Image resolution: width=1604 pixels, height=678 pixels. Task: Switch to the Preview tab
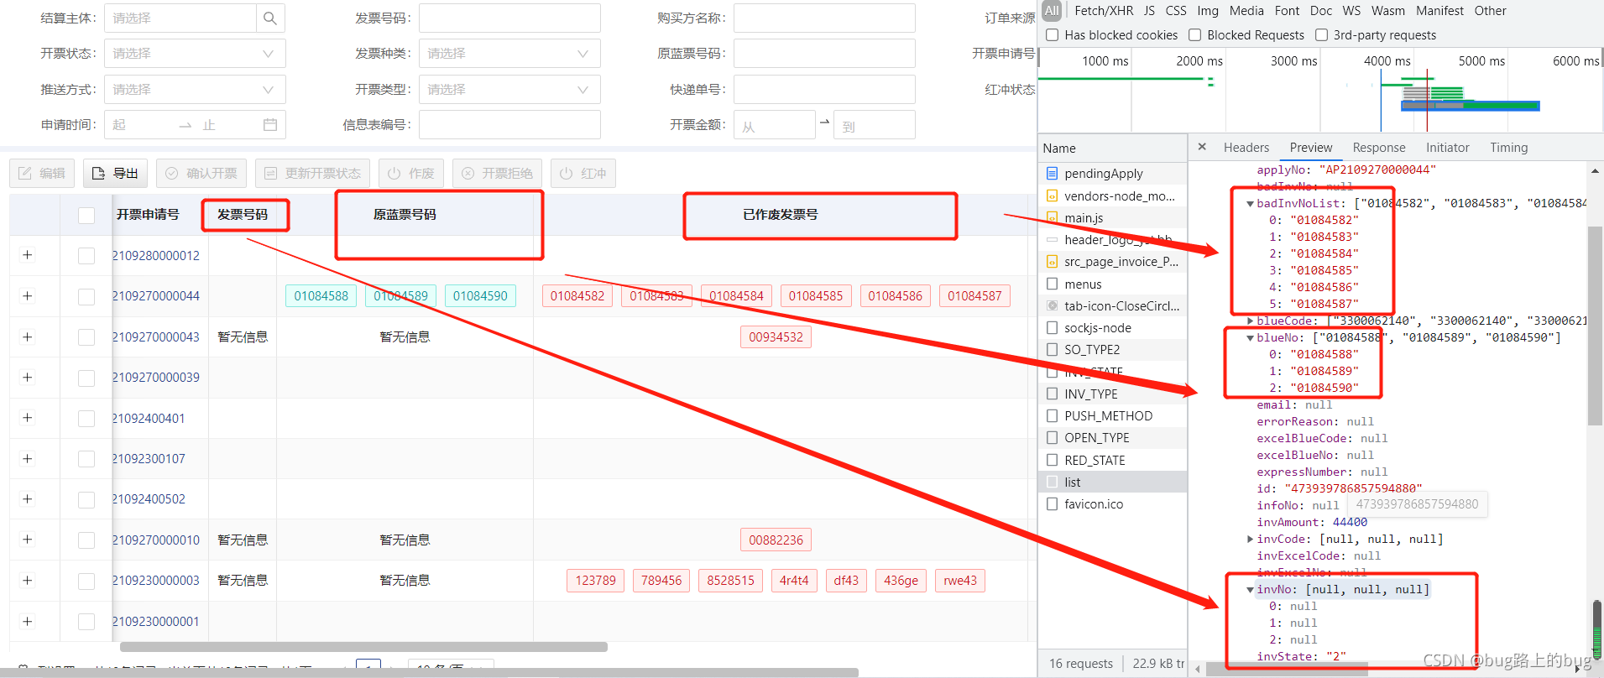pyautogui.click(x=1310, y=148)
